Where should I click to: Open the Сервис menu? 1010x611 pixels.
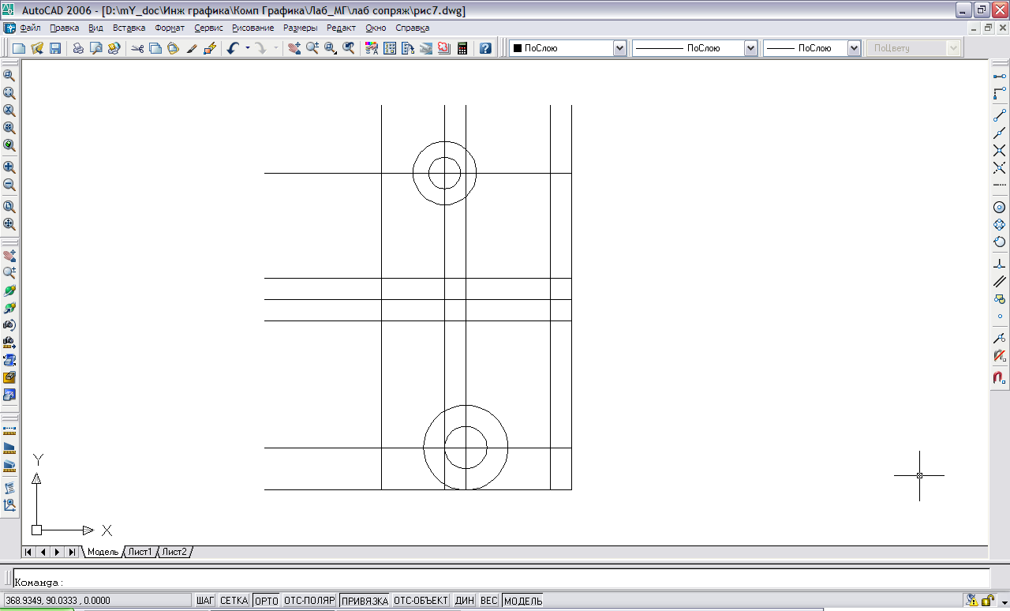tap(208, 28)
